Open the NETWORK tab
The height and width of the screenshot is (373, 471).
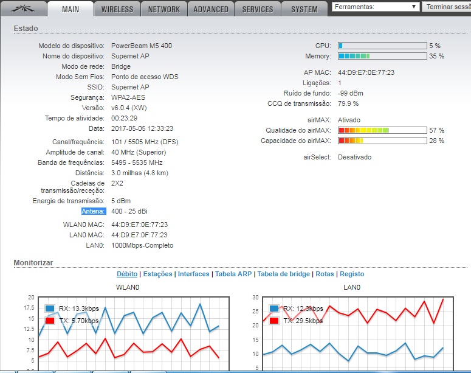pos(164,9)
